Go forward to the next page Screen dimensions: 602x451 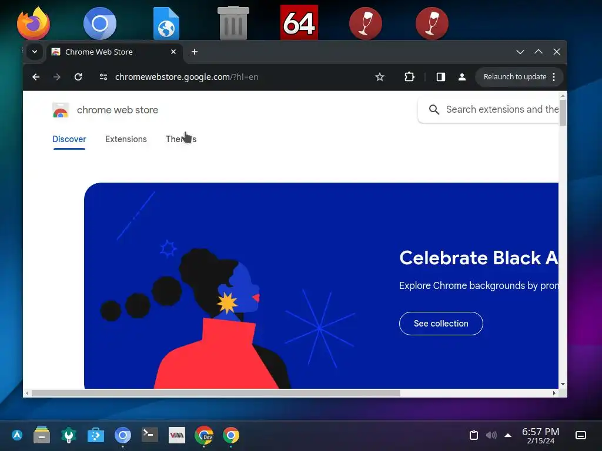[x=57, y=77]
